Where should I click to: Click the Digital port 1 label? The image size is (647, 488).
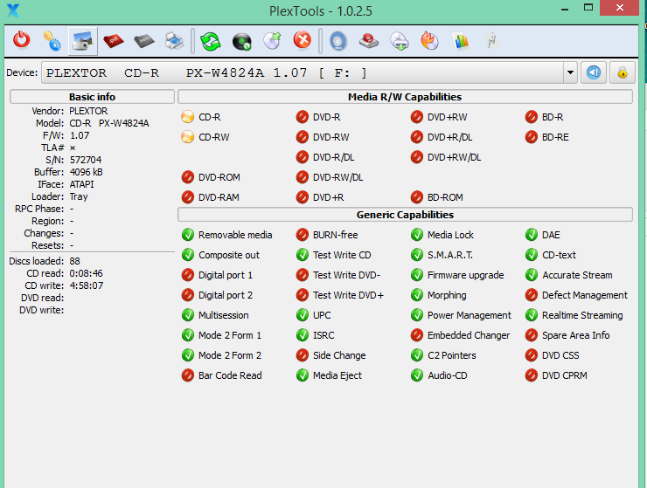click(226, 275)
